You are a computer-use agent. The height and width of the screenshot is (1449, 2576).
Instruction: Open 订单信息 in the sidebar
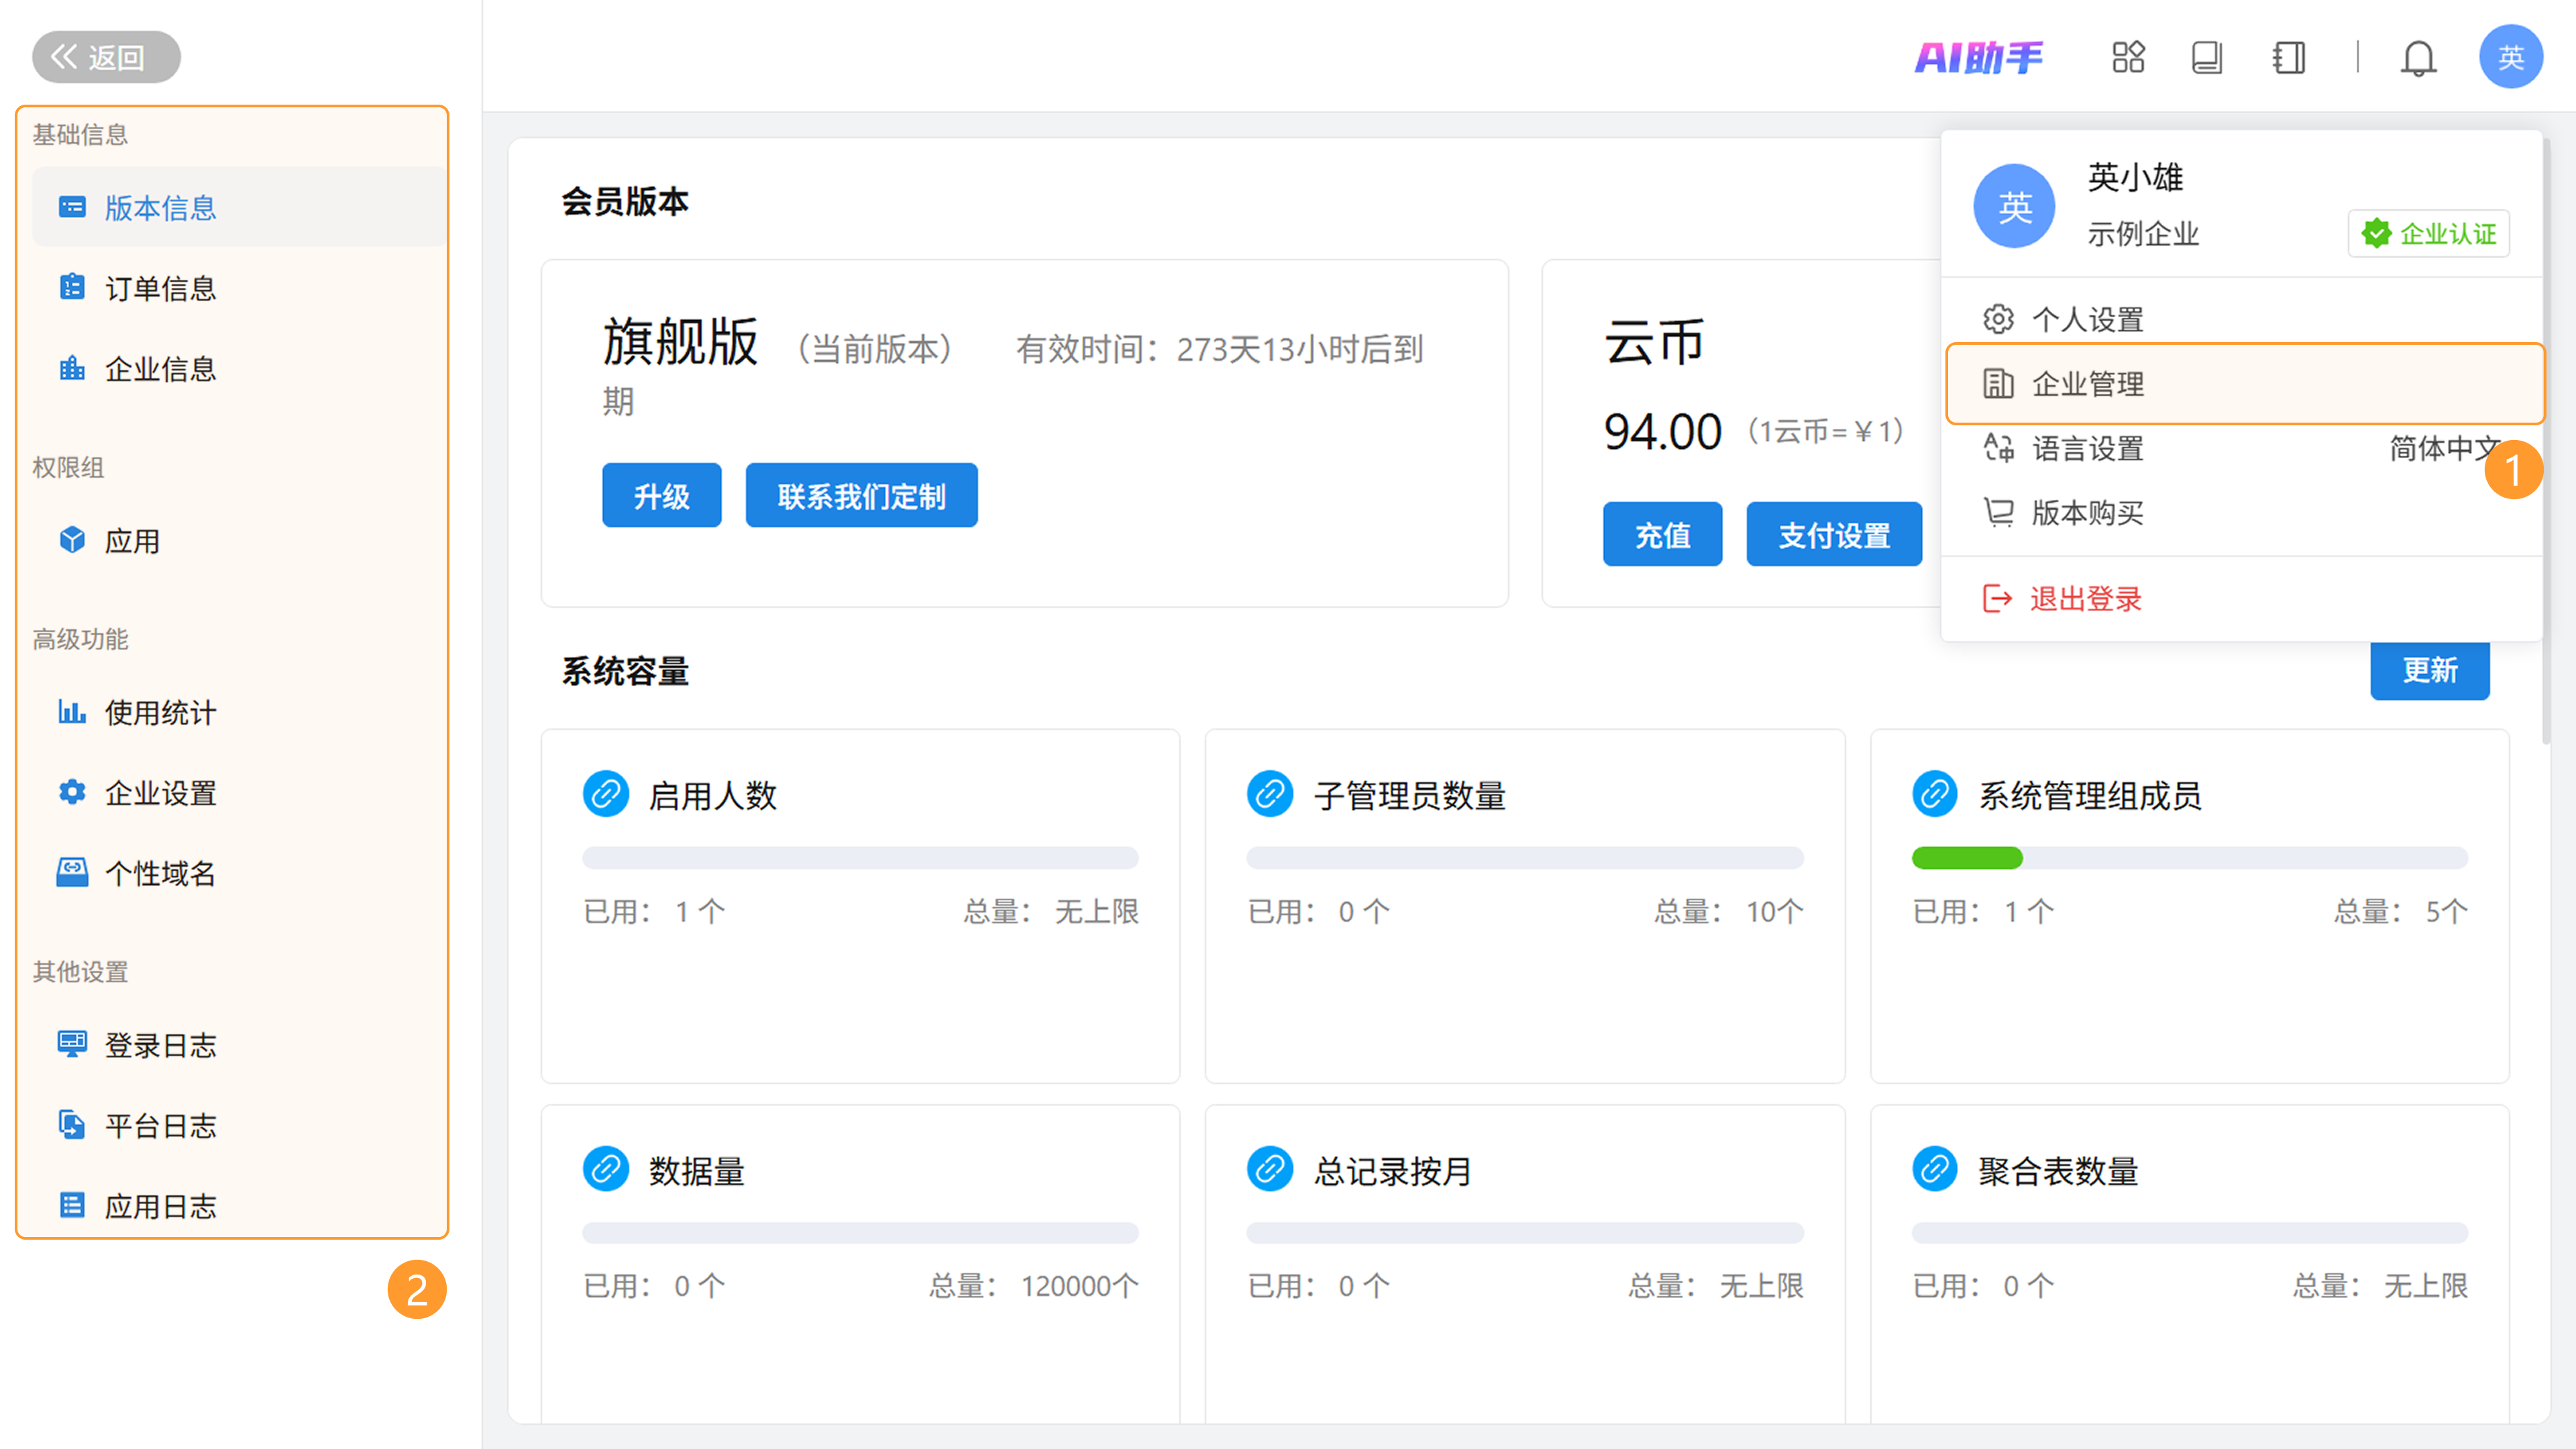160,289
